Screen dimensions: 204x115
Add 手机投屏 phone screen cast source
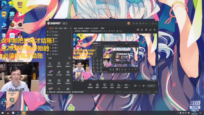105,86
